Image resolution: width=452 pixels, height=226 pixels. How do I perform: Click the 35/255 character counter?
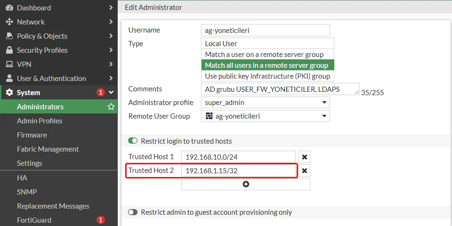372,93
